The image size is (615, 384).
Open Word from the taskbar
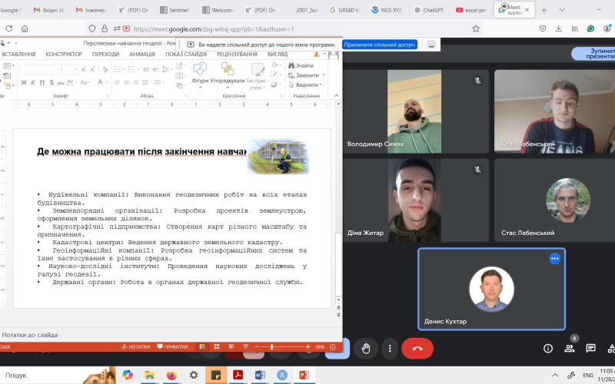click(x=260, y=375)
